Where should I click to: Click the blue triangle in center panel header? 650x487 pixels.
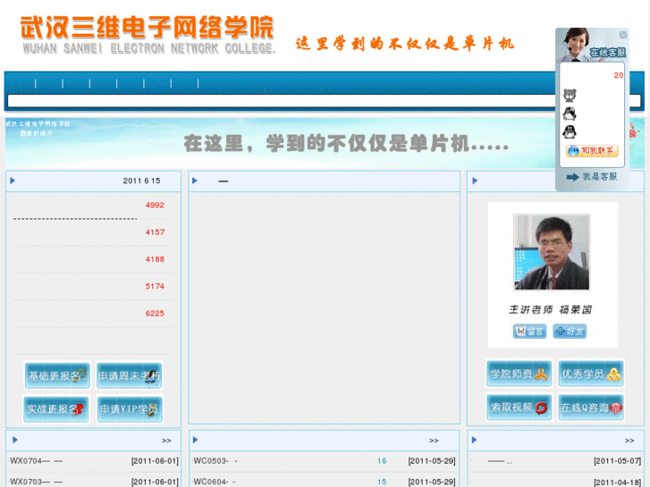[195, 181]
